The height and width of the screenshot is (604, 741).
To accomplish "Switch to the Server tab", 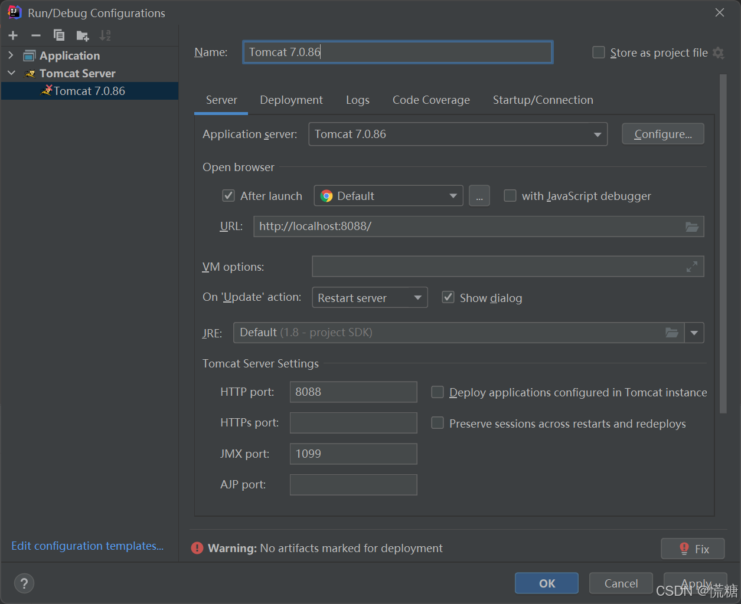I will click(221, 100).
